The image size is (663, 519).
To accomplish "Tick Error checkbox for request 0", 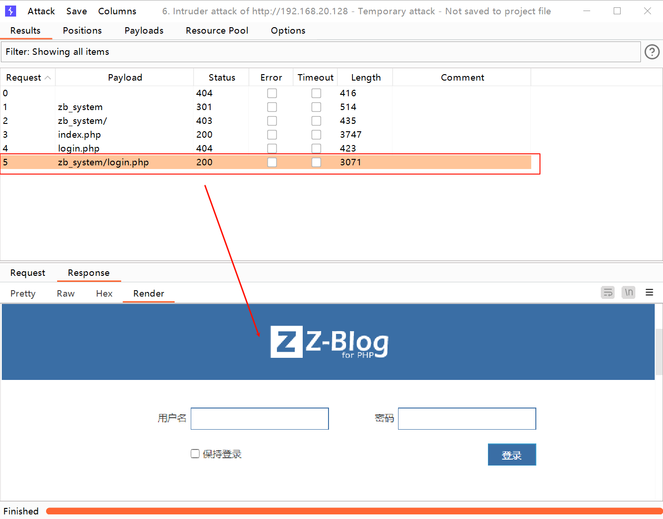I will pyautogui.click(x=272, y=93).
